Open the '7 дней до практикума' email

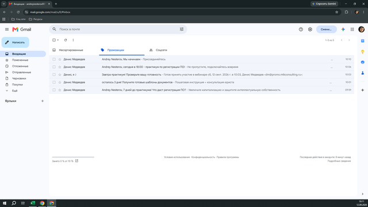pyautogui.click(x=201, y=90)
